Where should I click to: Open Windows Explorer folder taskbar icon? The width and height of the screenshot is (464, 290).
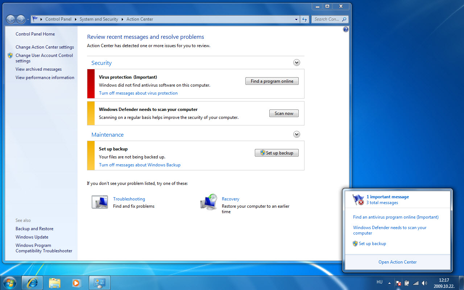[54, 282]
